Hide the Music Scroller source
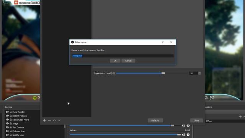This screenshot has width=245, height=138. 7,112
